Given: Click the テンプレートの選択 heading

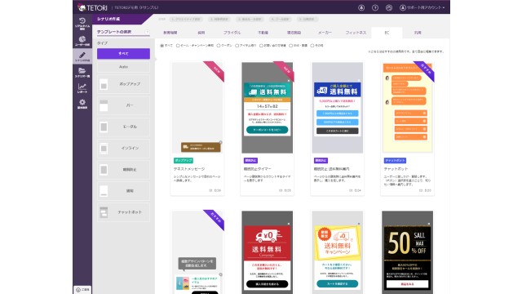Looking at the screenshot, I should point(114,32).
